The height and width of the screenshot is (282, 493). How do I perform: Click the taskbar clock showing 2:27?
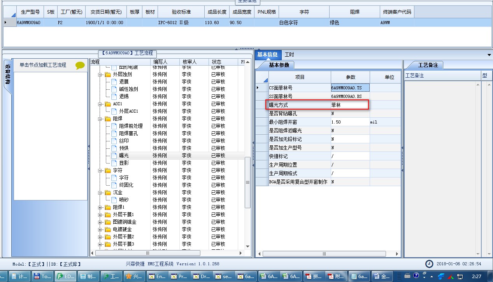point(476,277)
